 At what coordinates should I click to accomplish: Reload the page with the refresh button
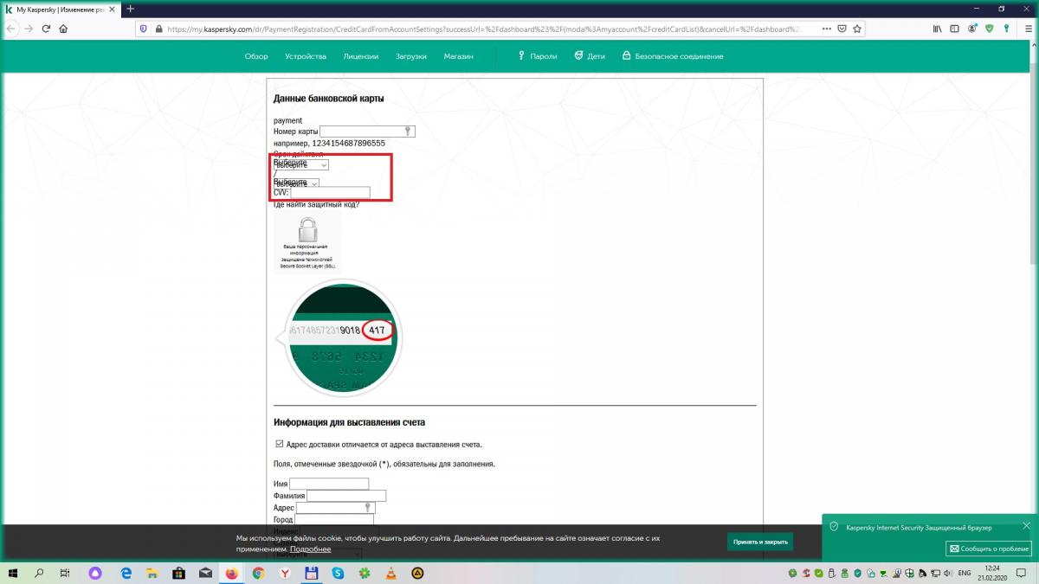coord(46,29)
